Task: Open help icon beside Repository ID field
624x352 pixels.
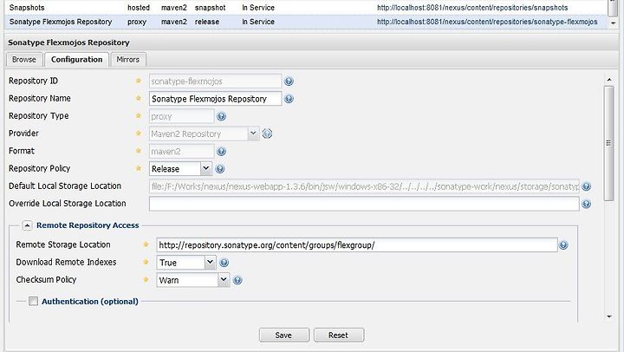Action: 289,81
